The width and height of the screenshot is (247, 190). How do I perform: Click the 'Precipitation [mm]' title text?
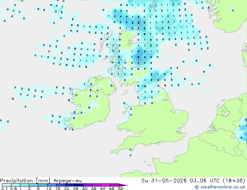point(25,181)
